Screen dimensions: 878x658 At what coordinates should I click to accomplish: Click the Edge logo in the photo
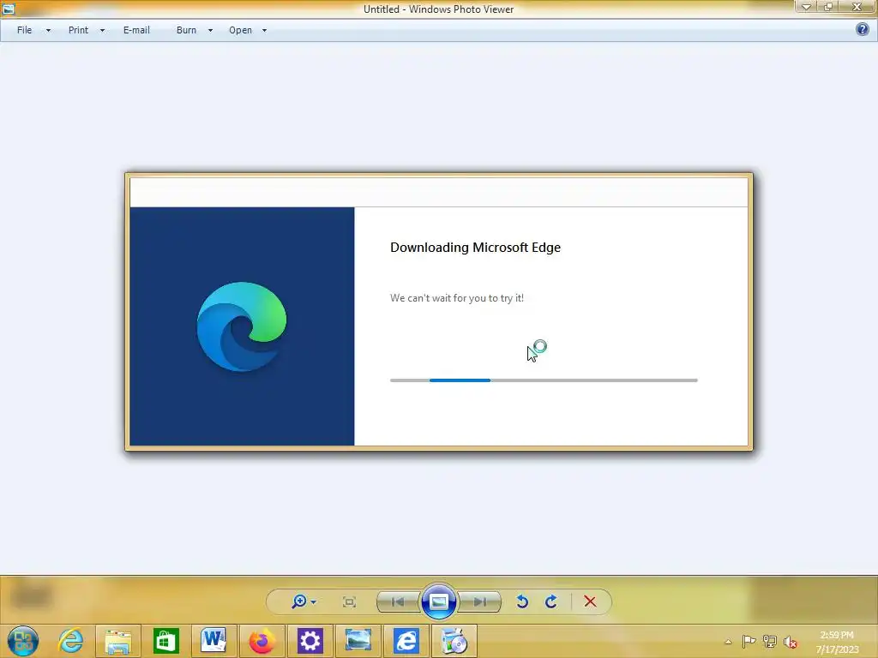tap(242, 326)
